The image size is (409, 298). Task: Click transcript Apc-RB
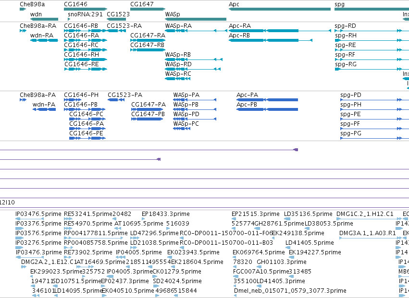coord(239,36)
